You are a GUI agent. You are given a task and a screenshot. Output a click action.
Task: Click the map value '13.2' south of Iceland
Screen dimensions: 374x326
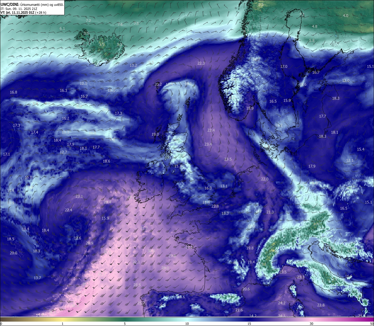pyautogui.click(x=133, y=65)
